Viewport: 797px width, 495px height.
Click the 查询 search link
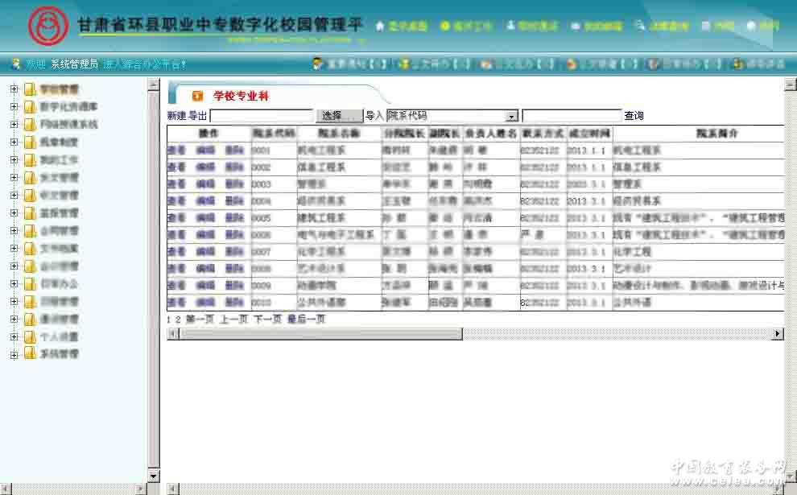[634, 116]
